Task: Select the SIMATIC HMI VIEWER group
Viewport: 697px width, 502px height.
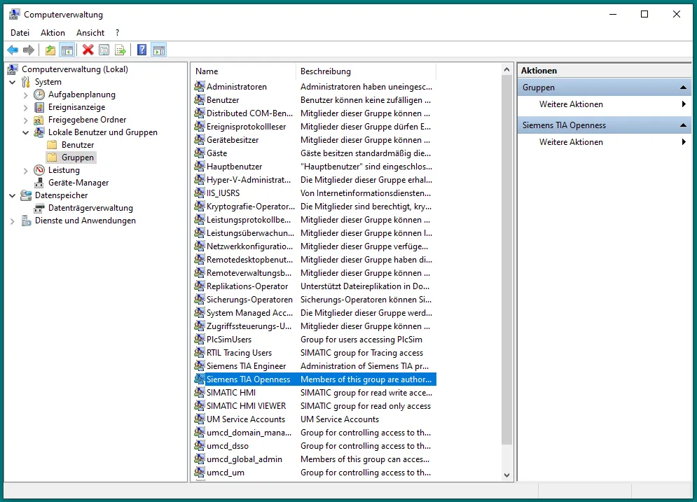Action: point(315,406)
